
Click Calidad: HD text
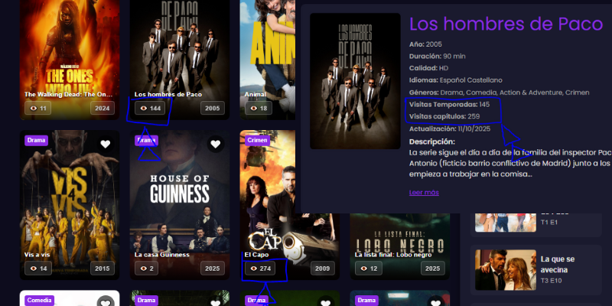click(x=428, y=68)
